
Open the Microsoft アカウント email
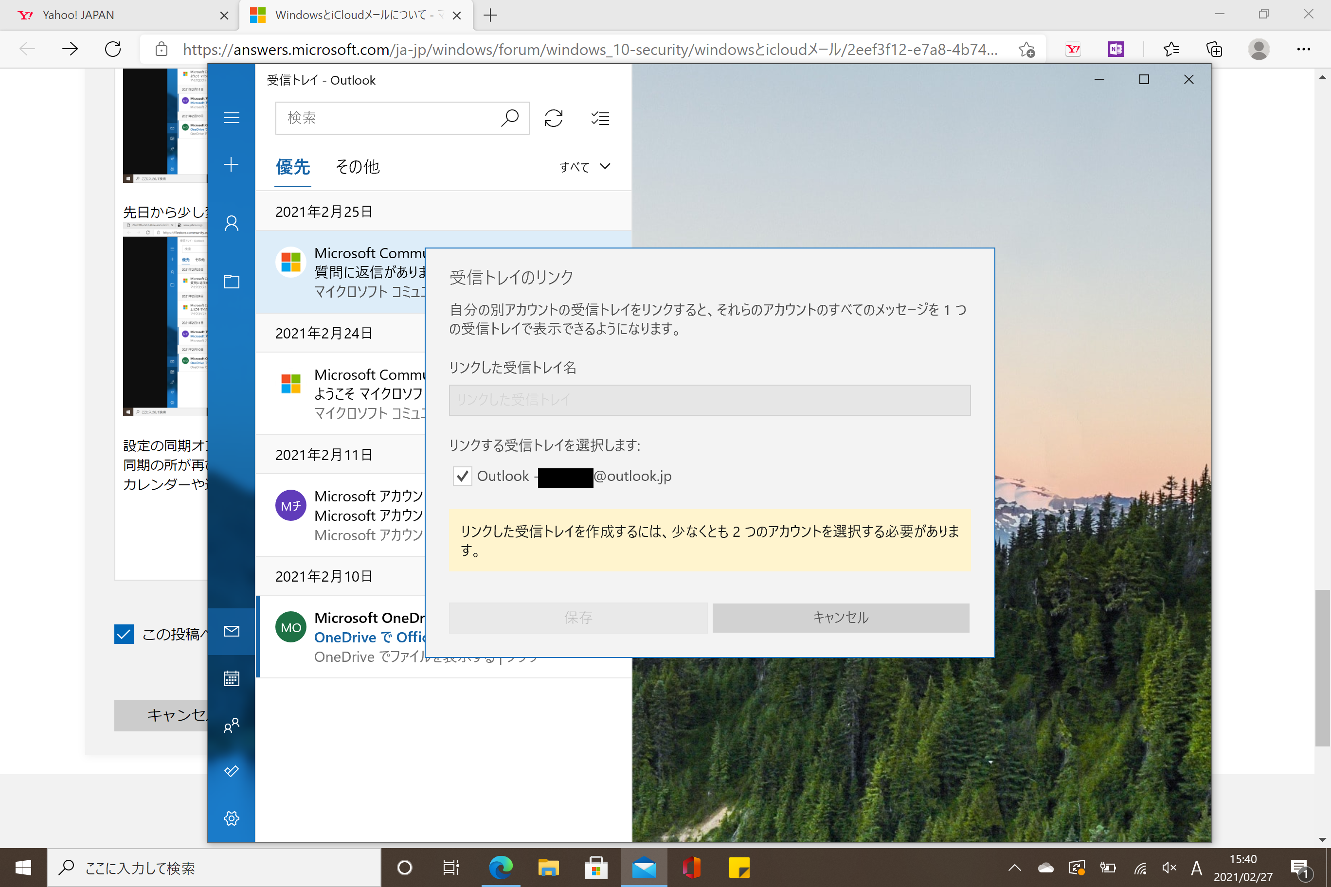coord(341,515)
